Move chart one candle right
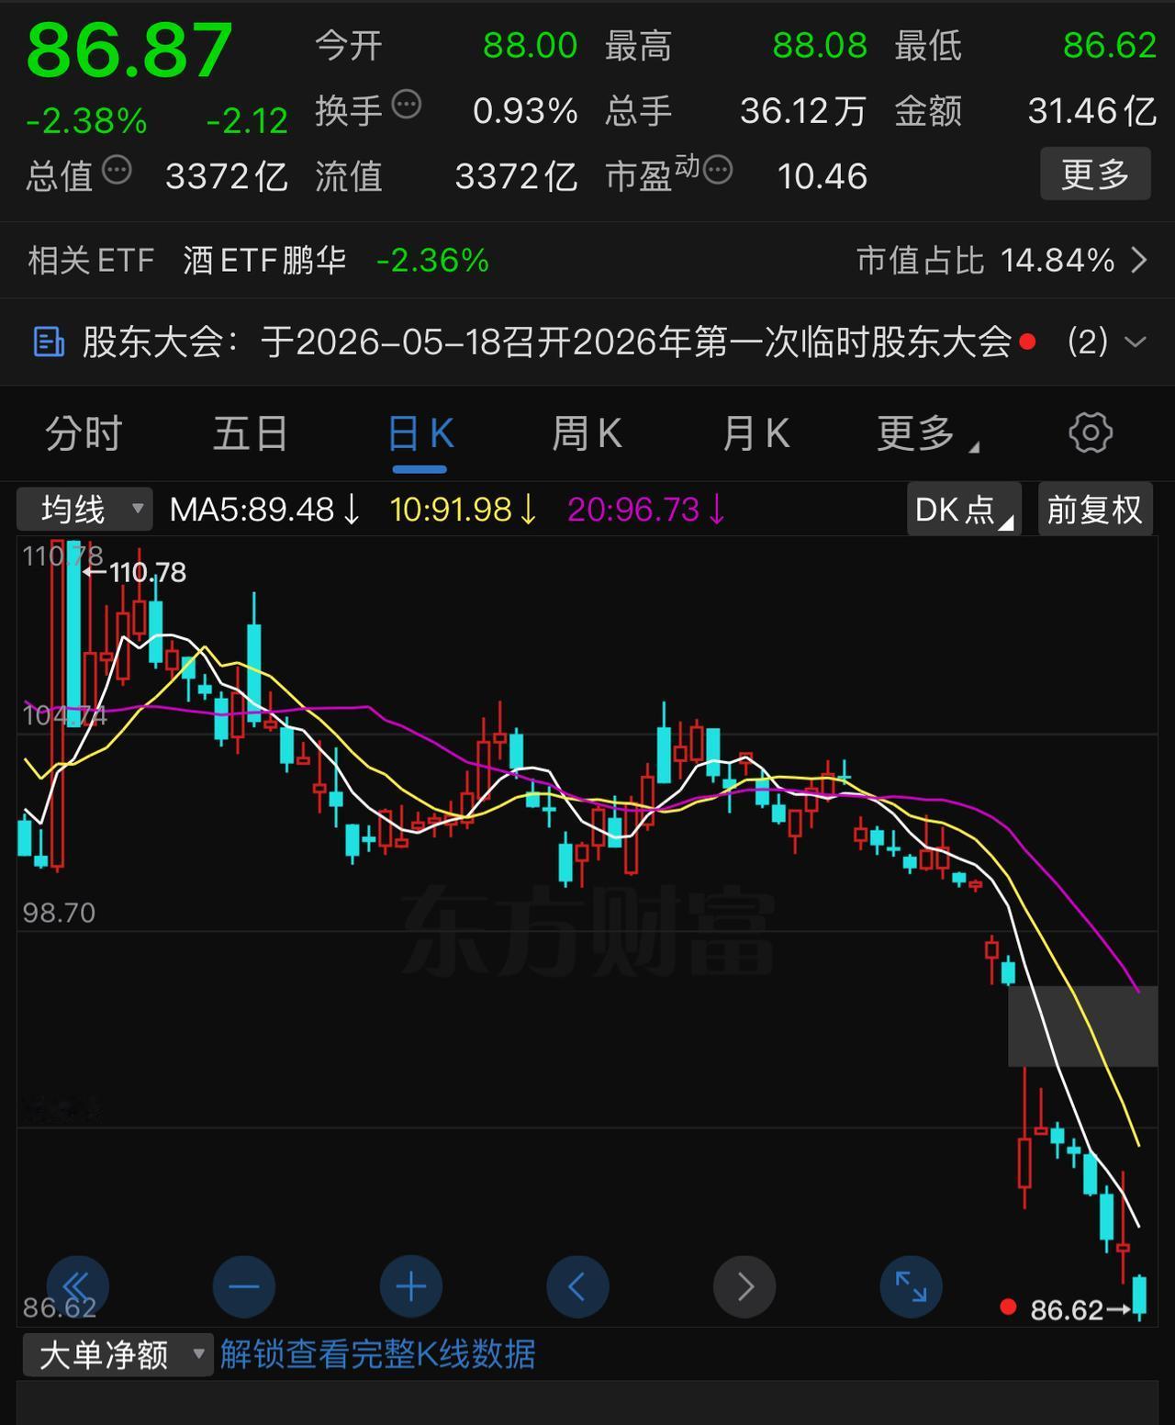Image resolution: width=1175 pixels, height=1425 pixels. [744, 1286]
